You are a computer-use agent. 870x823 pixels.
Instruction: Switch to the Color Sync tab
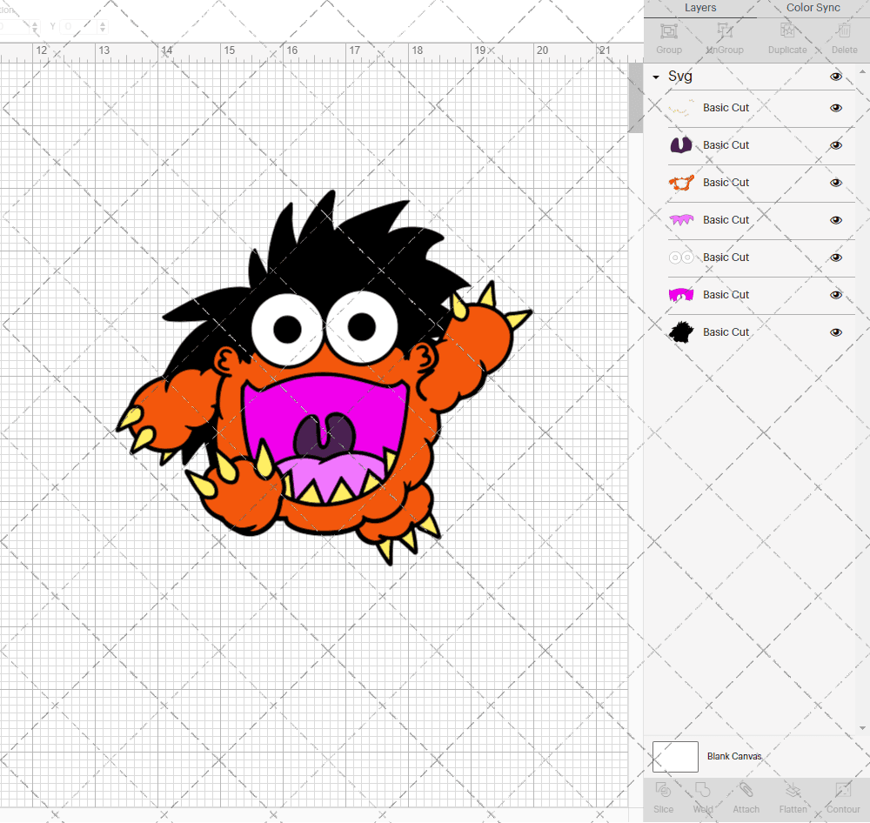coord(813,8)
